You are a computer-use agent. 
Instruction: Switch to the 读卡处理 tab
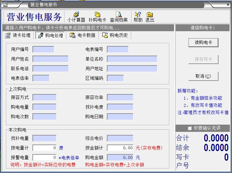18,35
